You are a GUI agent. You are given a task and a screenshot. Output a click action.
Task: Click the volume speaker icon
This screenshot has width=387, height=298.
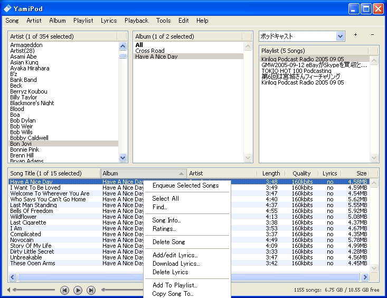[x=8, y=290]
